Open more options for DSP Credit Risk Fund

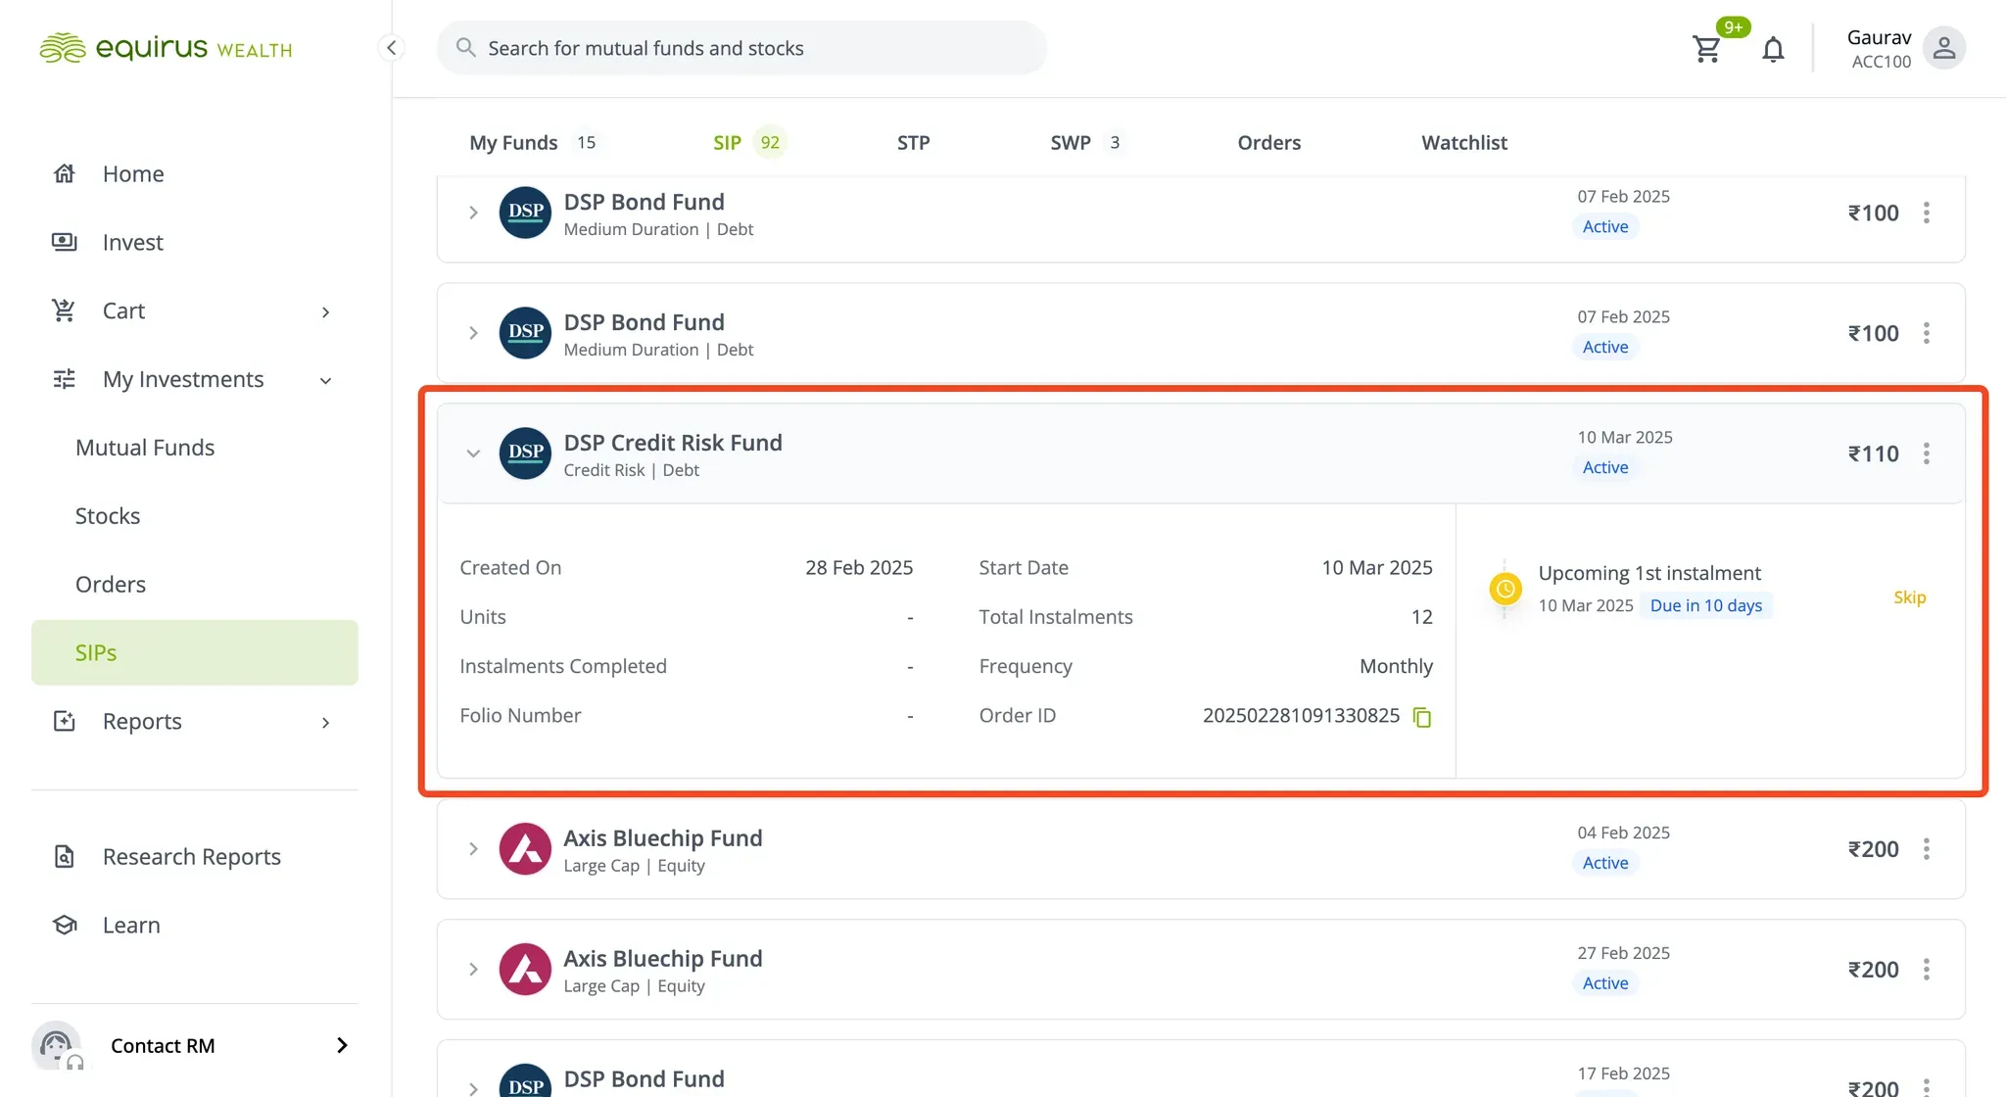pyautogui.click(x=1926, y=453)
